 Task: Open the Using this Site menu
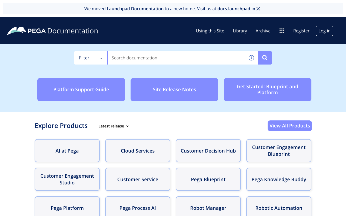(210, 31)
